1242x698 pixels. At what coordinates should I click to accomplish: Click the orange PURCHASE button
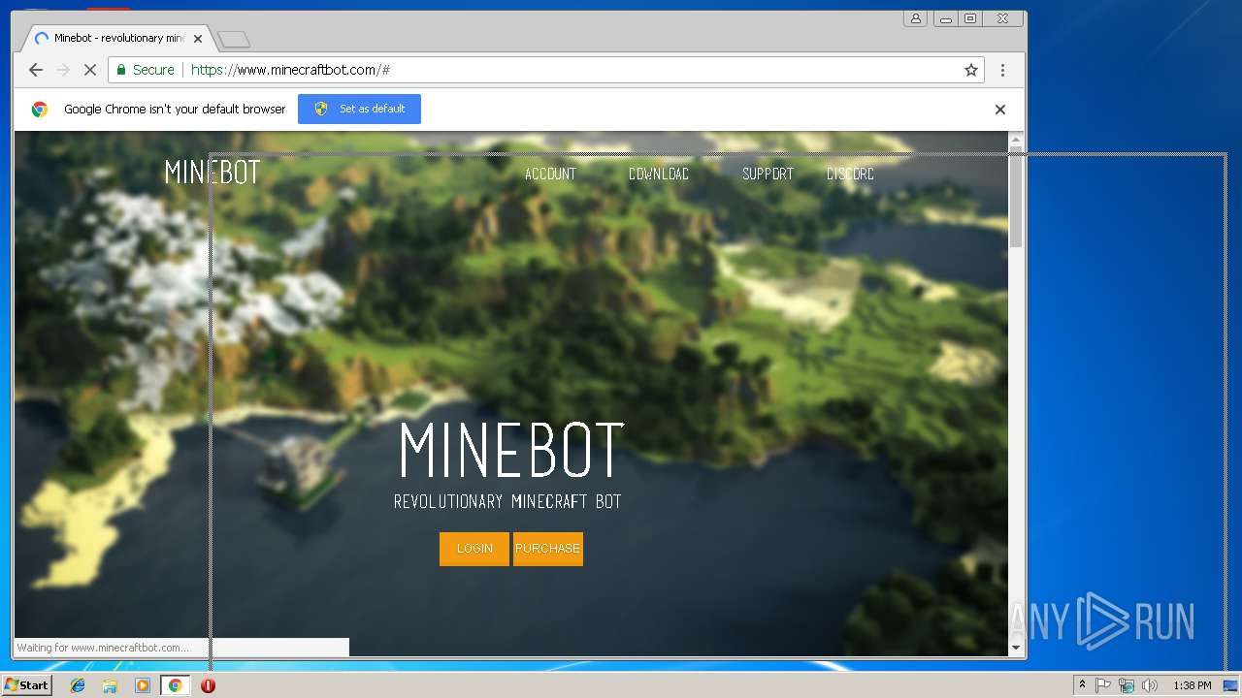(548, 549)
